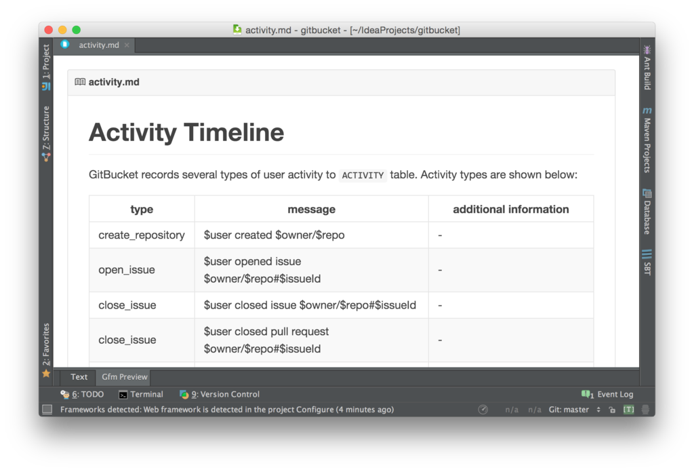Click the book icon beside activity.md header

pos(80,82)
